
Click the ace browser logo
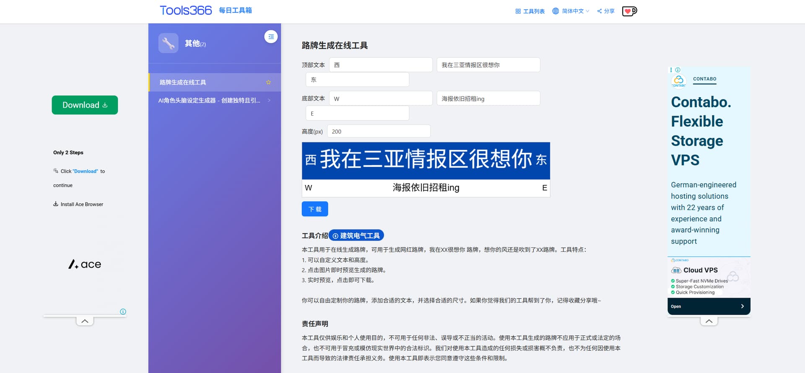[x=85, y=264]
